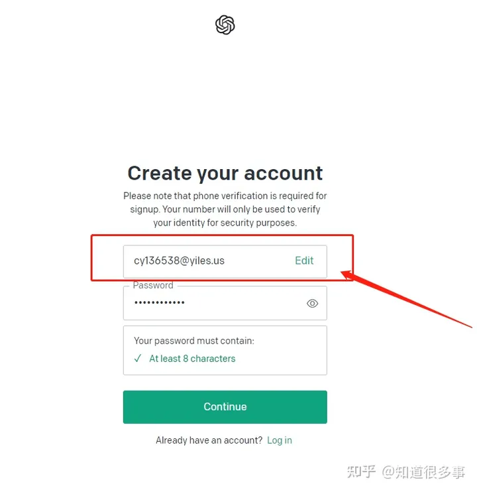The height and width of the screenshot is (492, 477).
Task: Select the 'At least 8 characters' requirement
Action: coord(192,358)
